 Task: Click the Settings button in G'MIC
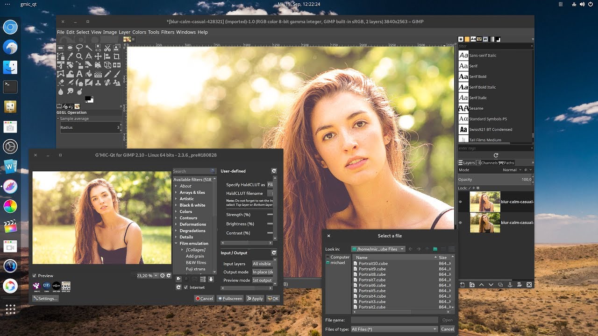45,299
